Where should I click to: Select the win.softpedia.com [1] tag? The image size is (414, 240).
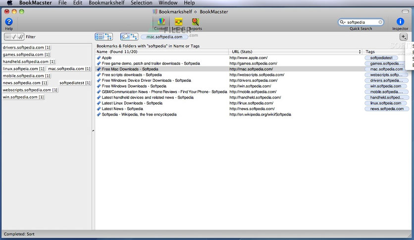[23, 97]
